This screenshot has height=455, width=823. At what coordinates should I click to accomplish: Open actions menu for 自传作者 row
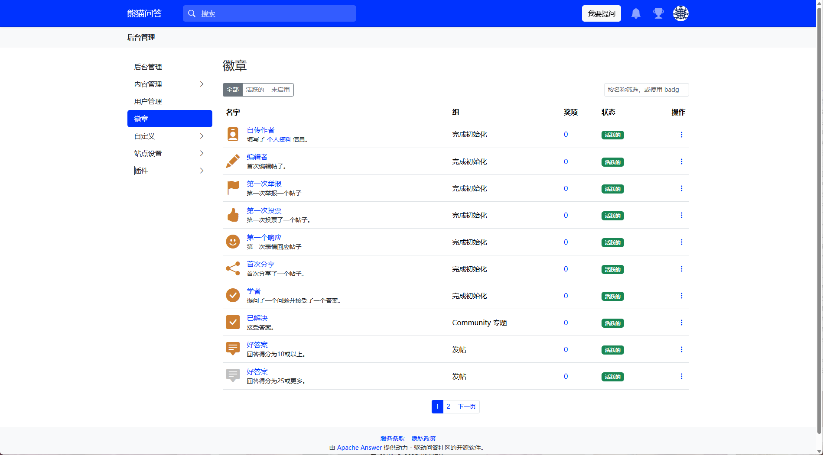[x=681, y=135]
